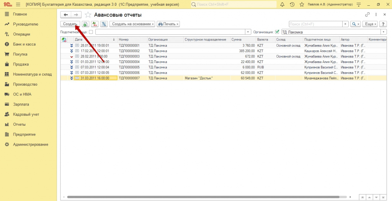392x201 pixels.
Task: Go back with the left arrow button
Action: pyautogui.click(x=66, y=15)
